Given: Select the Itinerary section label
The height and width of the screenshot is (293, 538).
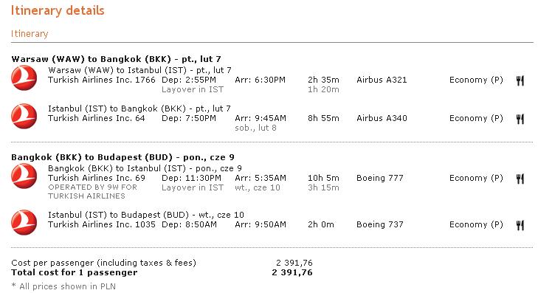Looking at the screenshot, I should (30, 34).
